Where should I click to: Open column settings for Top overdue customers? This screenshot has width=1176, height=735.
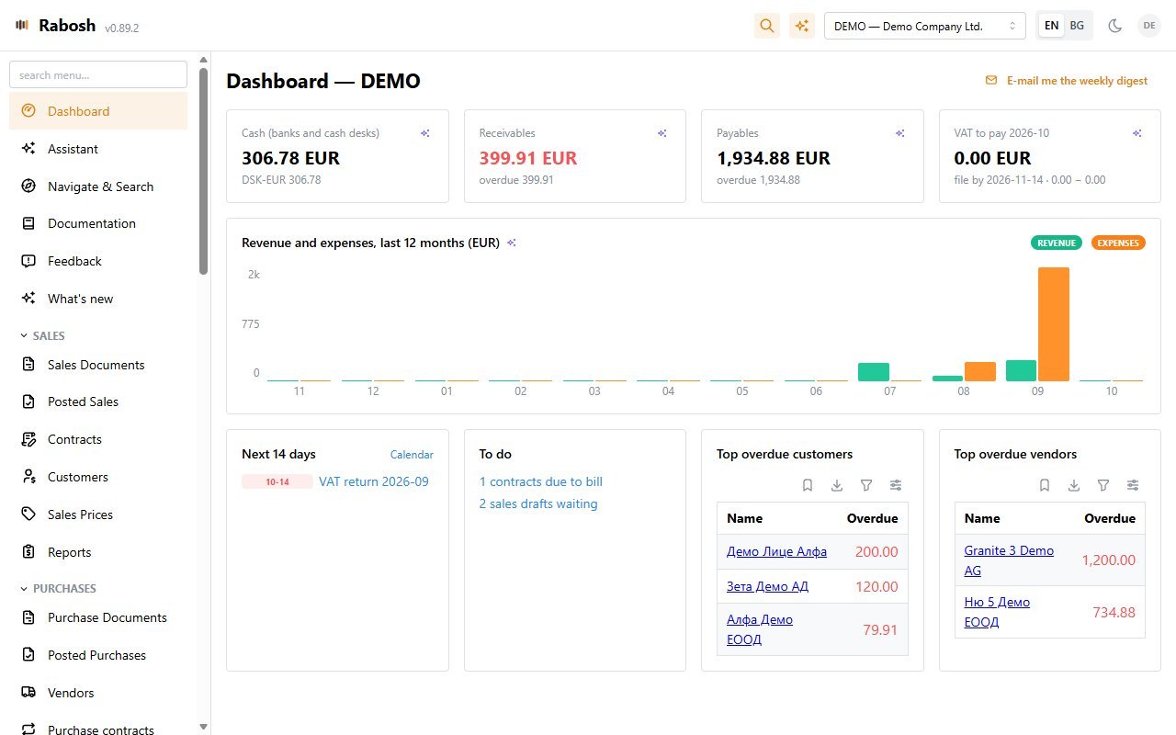point(896,485)
